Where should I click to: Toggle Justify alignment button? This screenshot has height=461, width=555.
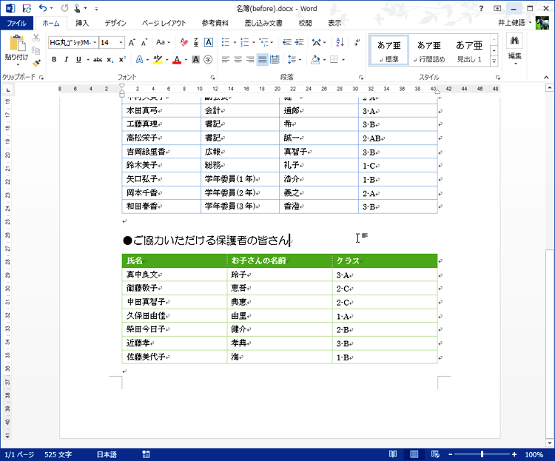click(x=262, y=59)
